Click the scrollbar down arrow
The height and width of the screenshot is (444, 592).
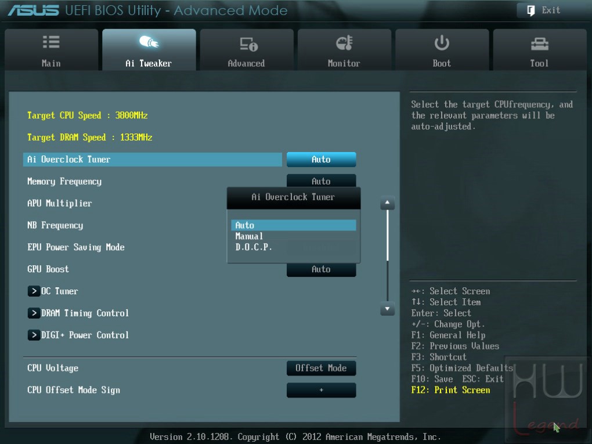coord(387,309)
